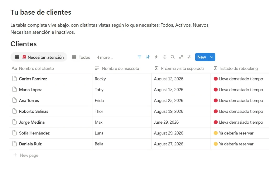Screen dimensions: 269x169
Task: Select date cell 'August 15, 2026'
Action: (x=181, y=90)
